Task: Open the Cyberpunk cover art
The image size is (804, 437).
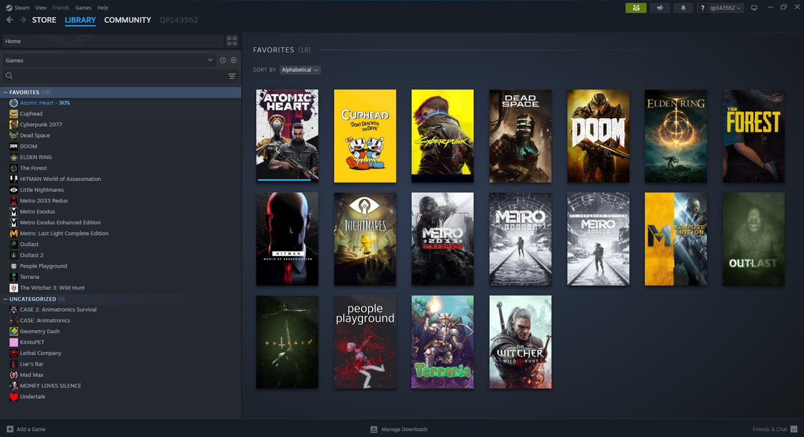Action: (442, 136)
